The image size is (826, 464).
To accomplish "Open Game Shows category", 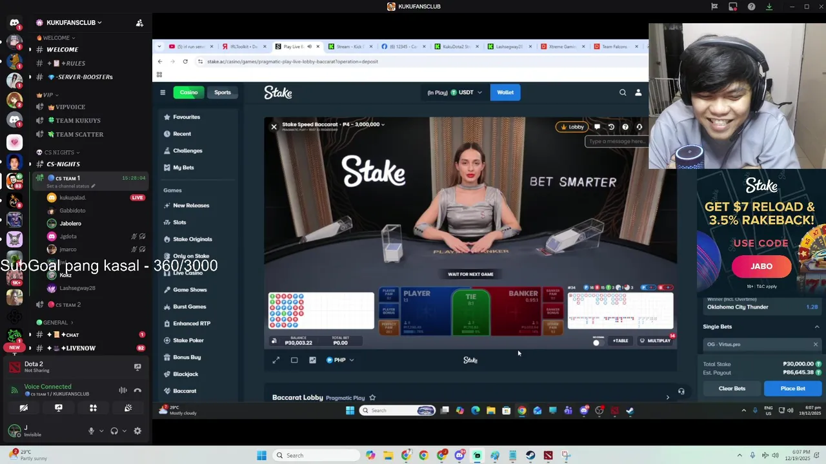I will tap(190, 290).
